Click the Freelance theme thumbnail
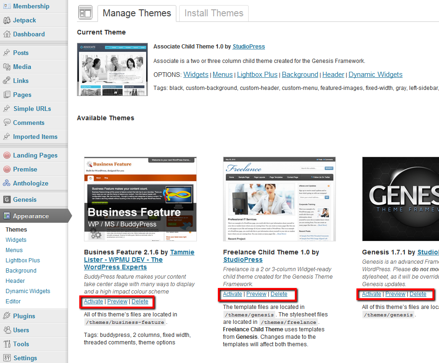 point(279,199)
